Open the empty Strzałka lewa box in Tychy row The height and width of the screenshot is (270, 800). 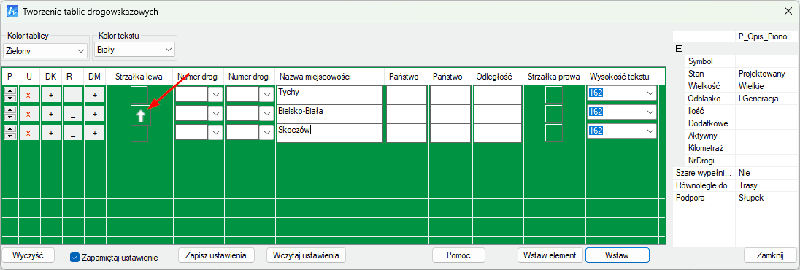coord(140,95)
